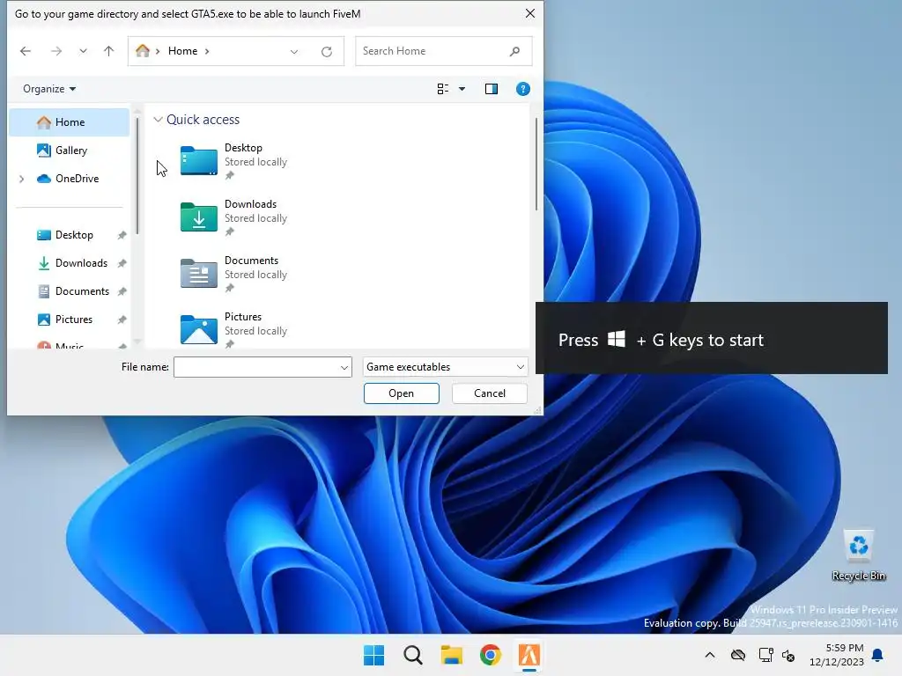Open the address bar history dropdown
The height and width of the screenshot is (676, 902).
click(x=294, y=52)
